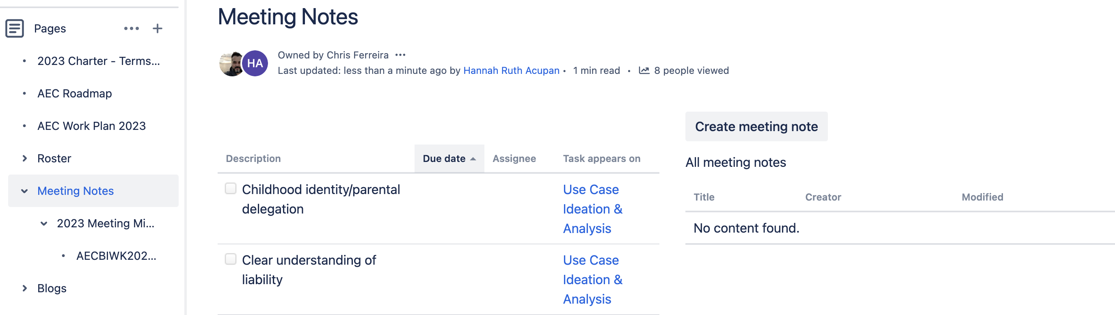Collapse the 2023 Meeting Mi... subtree
Screen dimensions: 1115x315
coord(44,223)
